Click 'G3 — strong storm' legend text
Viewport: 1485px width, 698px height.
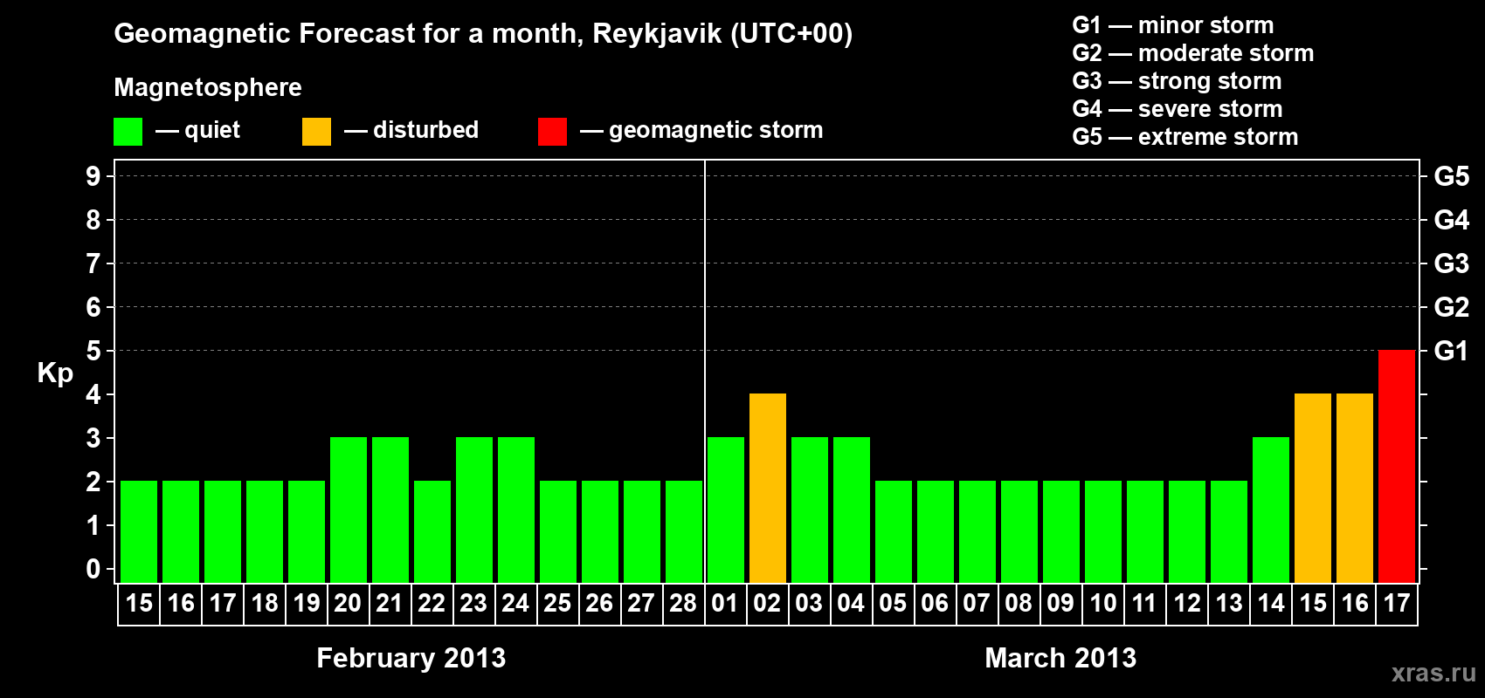coord(1177,81)
